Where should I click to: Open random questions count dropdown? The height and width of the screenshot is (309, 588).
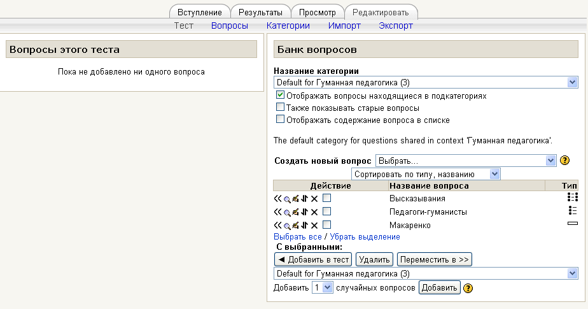(323, 288)
